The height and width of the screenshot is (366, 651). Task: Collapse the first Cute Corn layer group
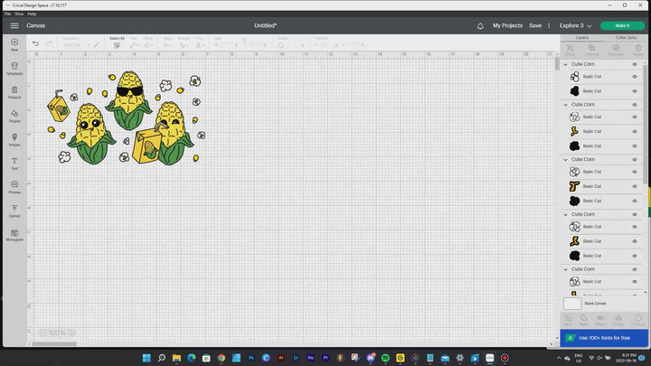pos(566,65)
